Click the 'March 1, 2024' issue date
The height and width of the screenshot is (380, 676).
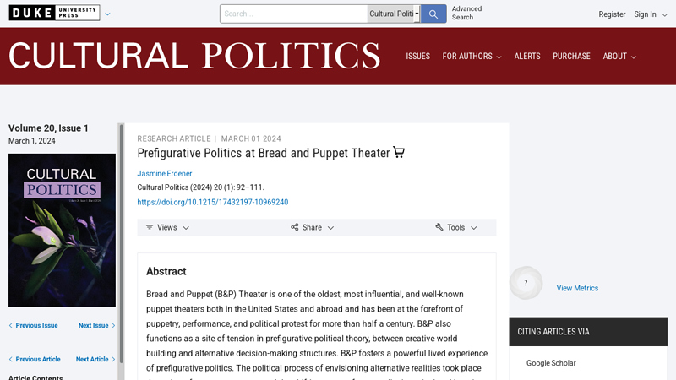click(32, 141)
